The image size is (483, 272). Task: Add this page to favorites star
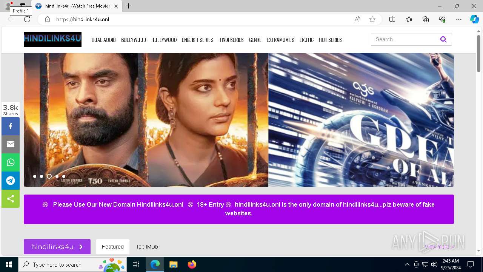[372, 19]
